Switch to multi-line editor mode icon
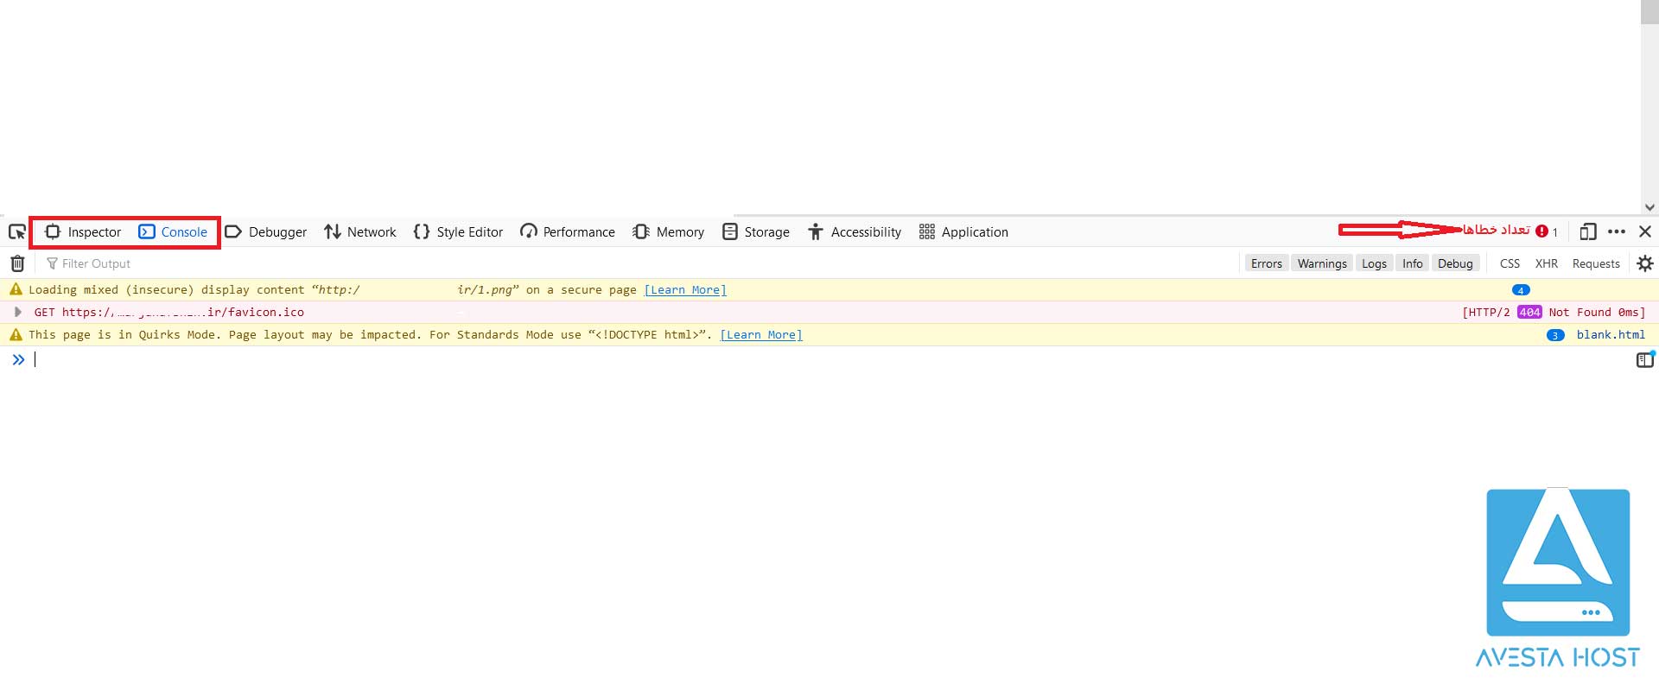 (x=1644, y=360)
